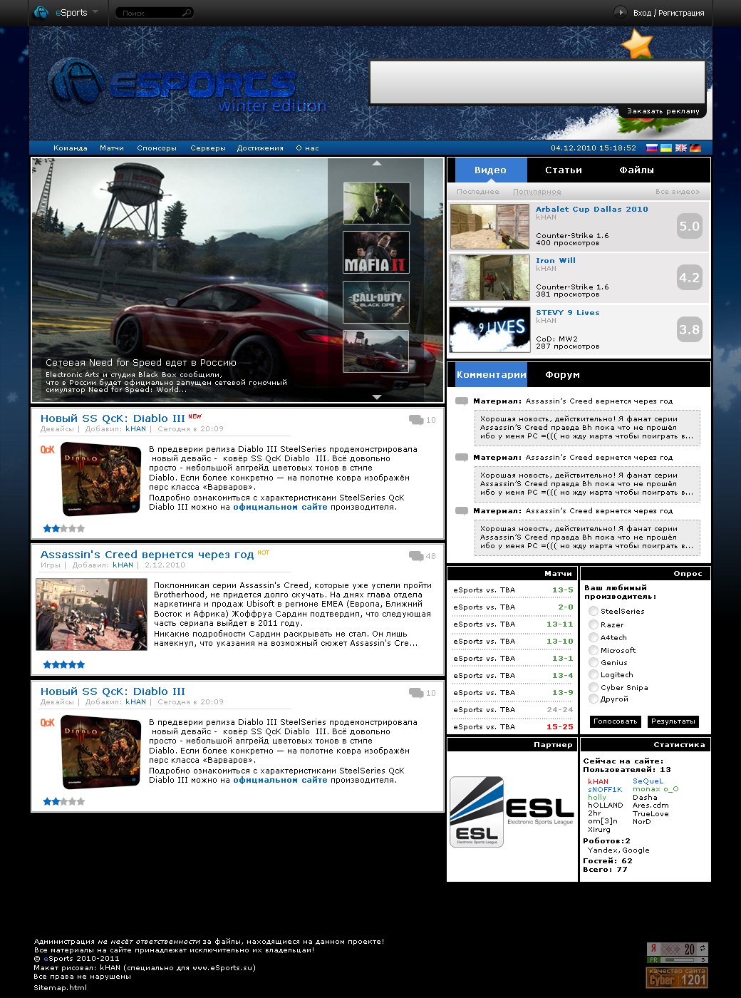This screenshot has width=741, height=998.
Task: Open the О нас menu item
Action: (307, 148)
